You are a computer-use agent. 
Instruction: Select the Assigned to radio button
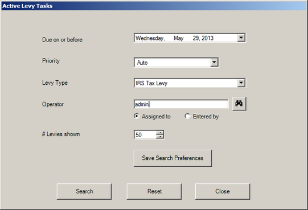pyautogui.click(x=136, y=116)
